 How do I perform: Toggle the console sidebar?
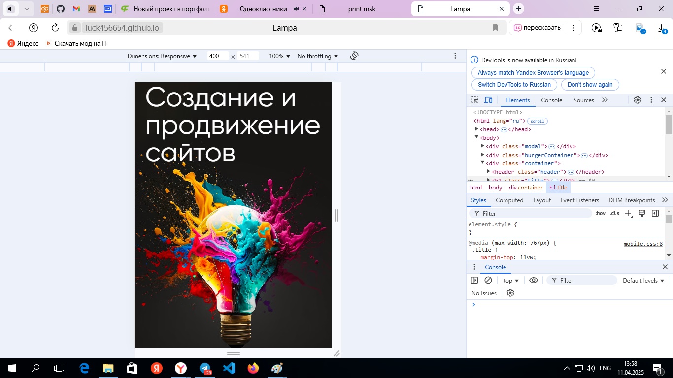[x=474, y=280]
